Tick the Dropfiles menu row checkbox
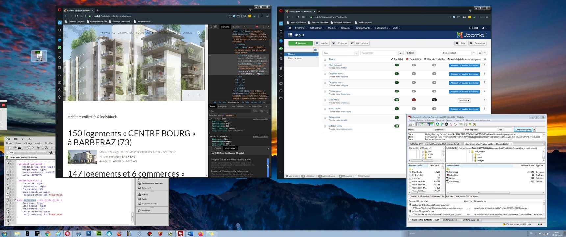 click(x=325, y=74)
